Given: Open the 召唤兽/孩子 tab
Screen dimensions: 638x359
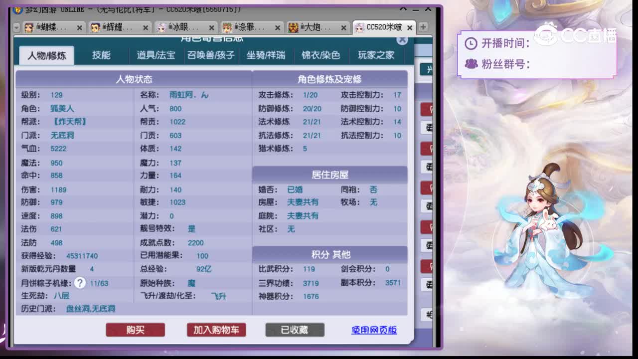Looking at the screenshot, I should [x=211, y=55].
